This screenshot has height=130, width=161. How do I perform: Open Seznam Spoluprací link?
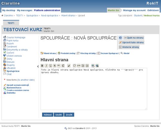(x=109, y=53)
